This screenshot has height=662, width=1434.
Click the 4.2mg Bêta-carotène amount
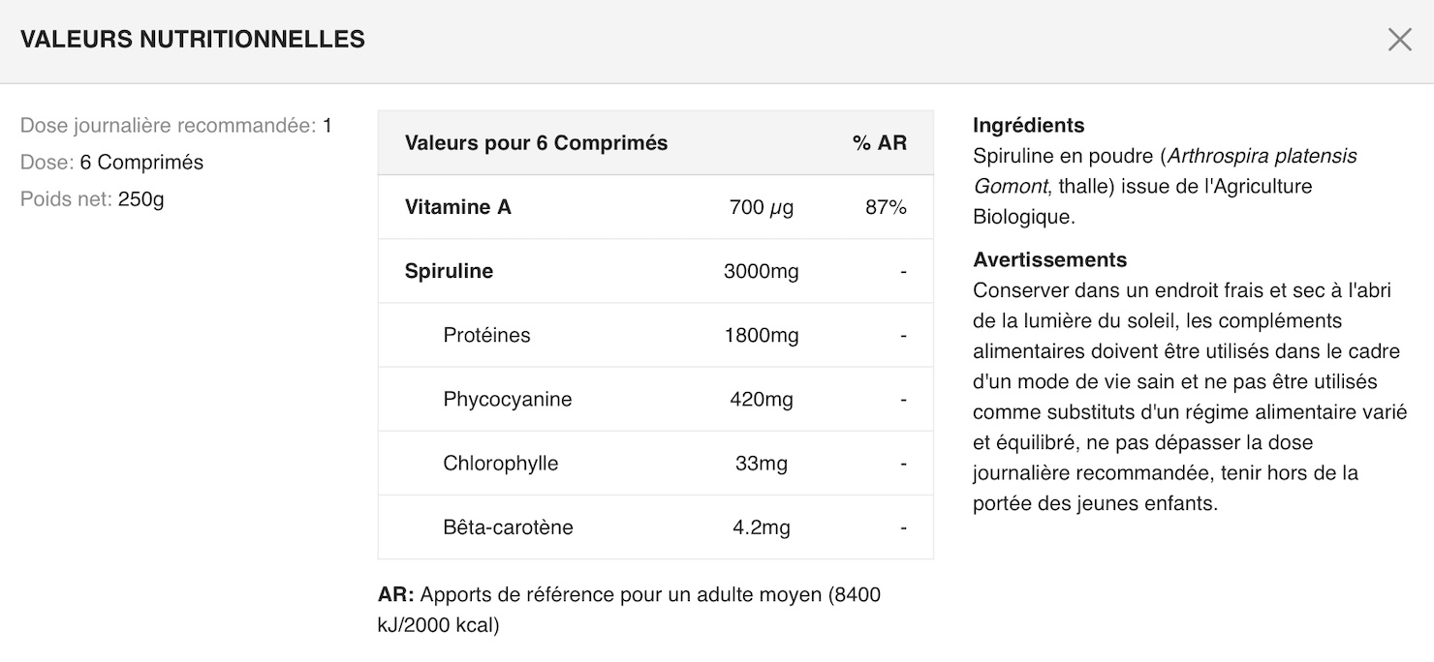pos(761,527)
